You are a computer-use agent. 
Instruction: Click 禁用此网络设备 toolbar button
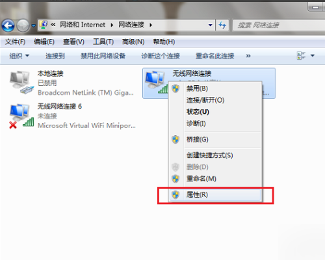click(103, 56)
